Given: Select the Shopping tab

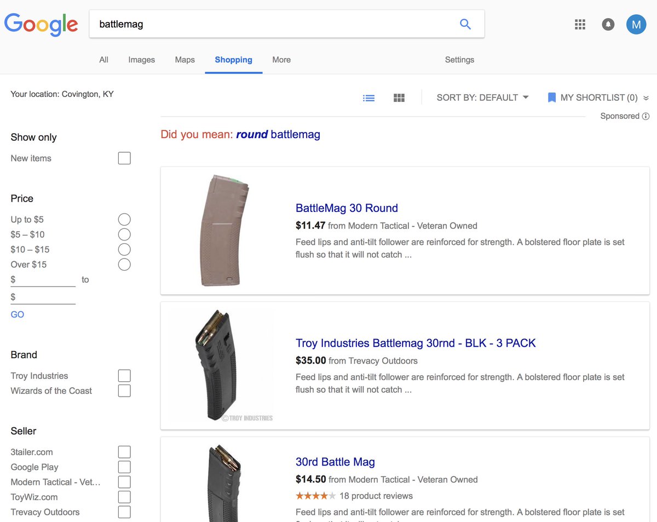Looking at the screenshot, I should click(234, 60).
